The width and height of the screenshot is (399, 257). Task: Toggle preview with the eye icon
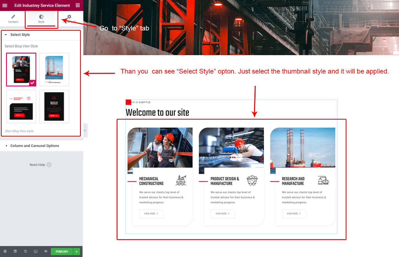click(46, 251)
